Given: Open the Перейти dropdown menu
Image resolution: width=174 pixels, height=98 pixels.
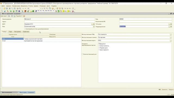Looking at the screenshot, I should pos(19,16).
